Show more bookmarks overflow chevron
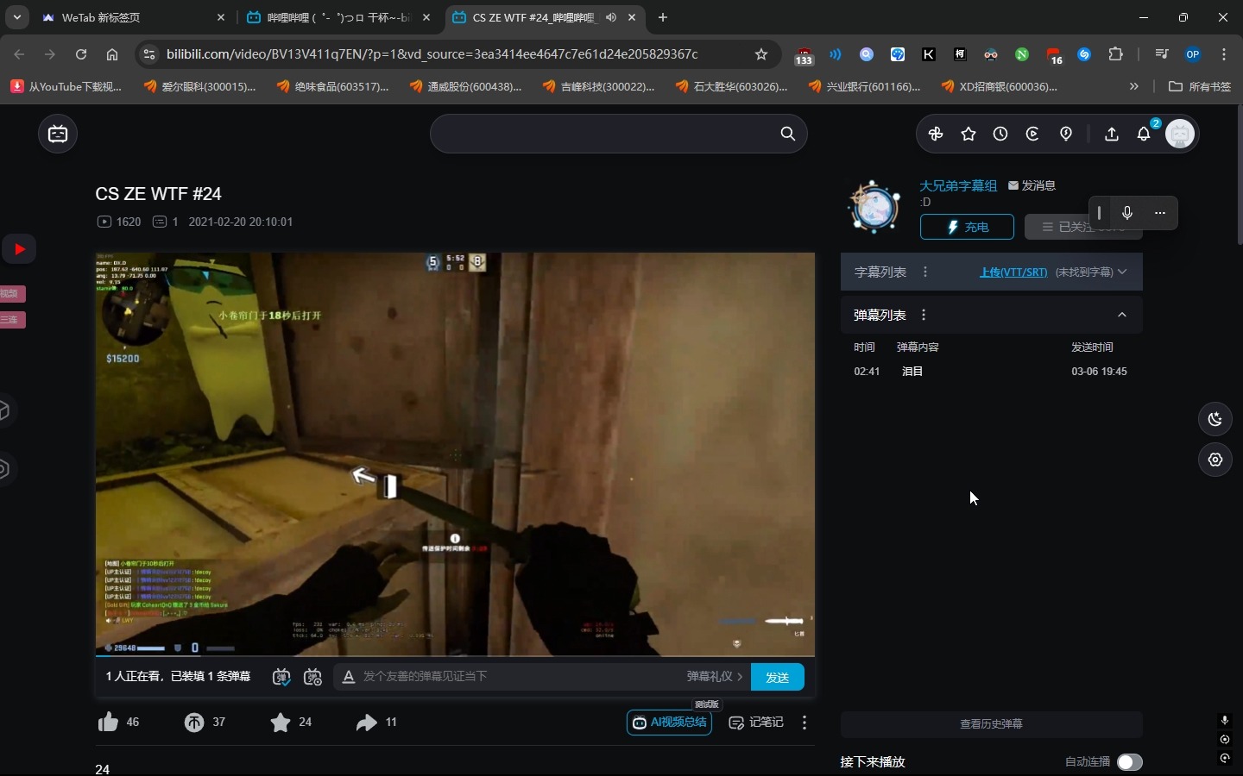The height and width of the screenshot is (776, 1243). pyautogui.click(x=1134, y=86)
